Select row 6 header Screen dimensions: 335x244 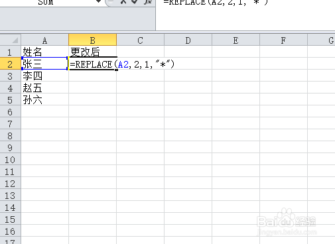click(x=11, y=111)
